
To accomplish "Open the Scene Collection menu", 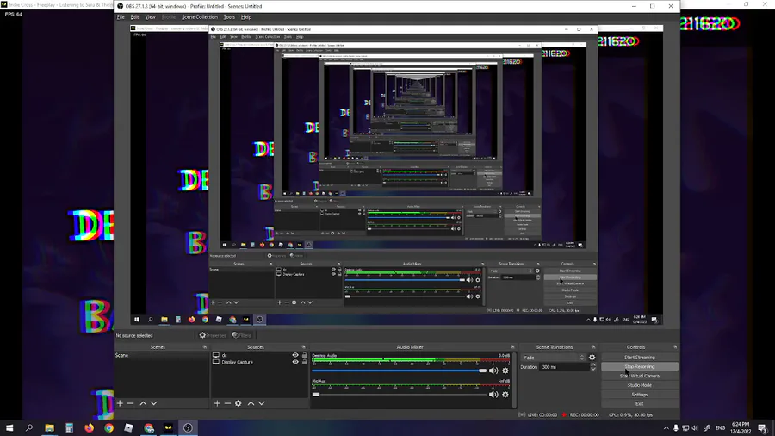I will tap(199, 17).
